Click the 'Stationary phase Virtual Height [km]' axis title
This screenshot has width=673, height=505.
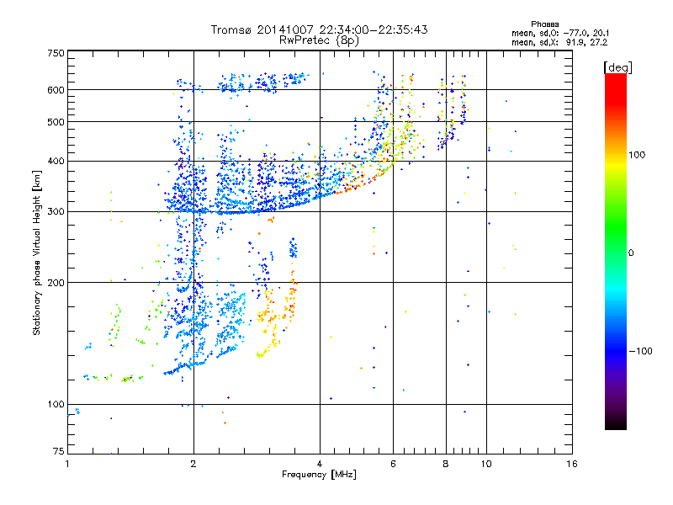[36, 252]
